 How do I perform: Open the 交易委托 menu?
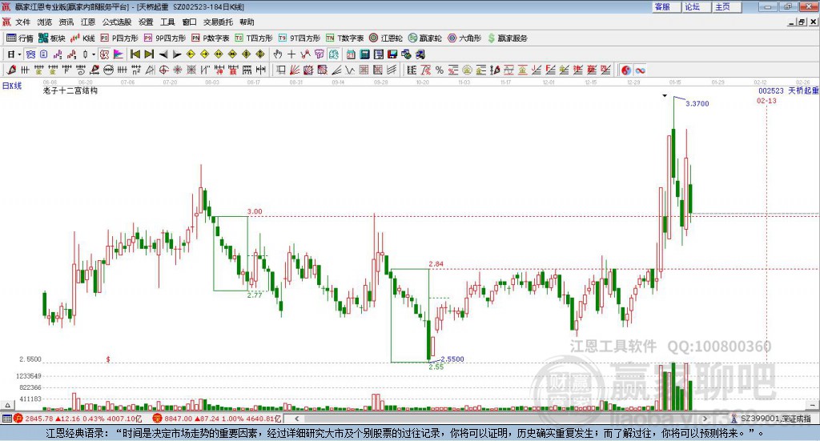click(218, 22)
